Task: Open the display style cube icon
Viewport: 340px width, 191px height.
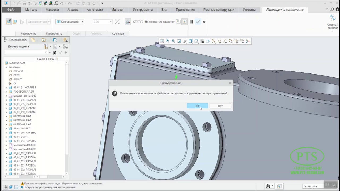Action: pyautogui.click(x=190, y=41)
